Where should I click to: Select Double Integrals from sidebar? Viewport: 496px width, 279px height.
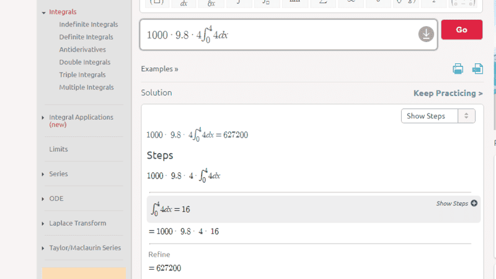pyautogui.click(x=84, y=62)
